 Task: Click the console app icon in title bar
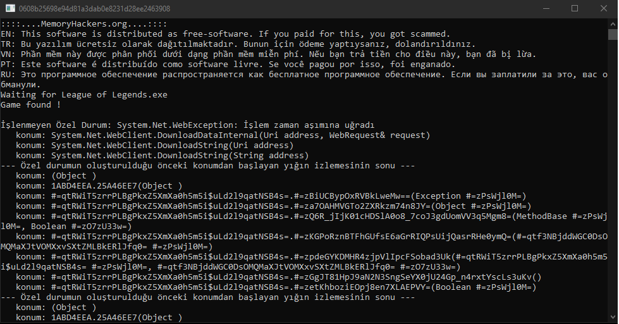pos(10,8)
